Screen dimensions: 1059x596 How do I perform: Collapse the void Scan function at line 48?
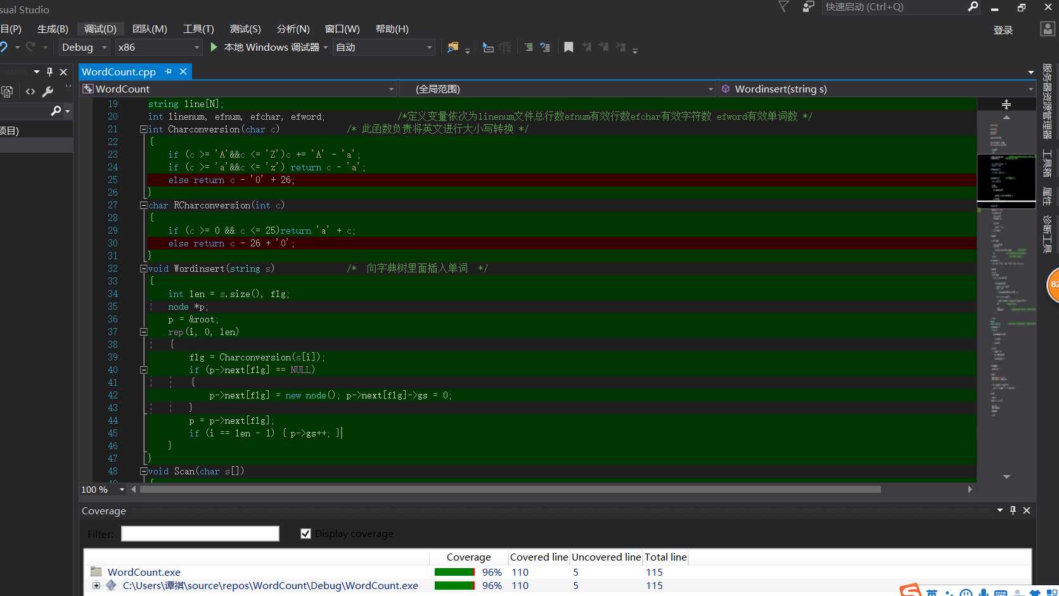pos(144,471)
